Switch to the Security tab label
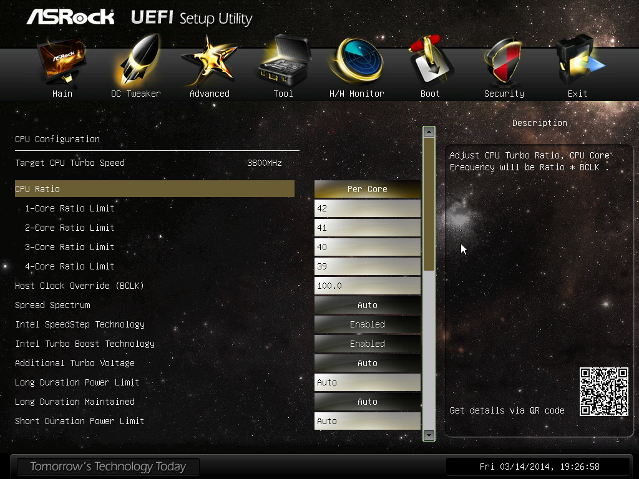Image resolution: width=639 pixels, height=479 pixels. click(x=504, y=94)
